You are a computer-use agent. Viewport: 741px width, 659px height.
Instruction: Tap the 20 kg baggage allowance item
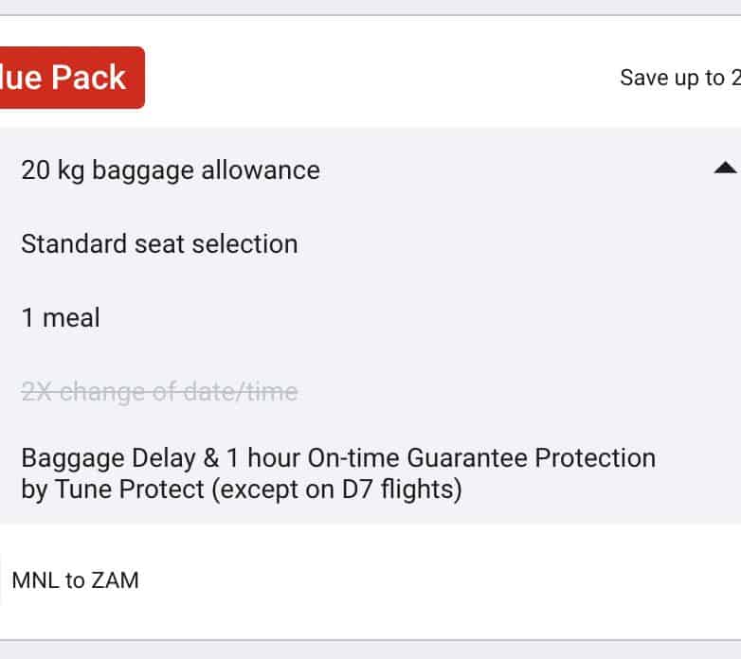point(171,170)
